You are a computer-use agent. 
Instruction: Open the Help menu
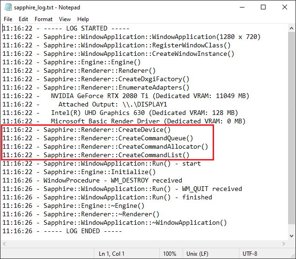(83, 19)
